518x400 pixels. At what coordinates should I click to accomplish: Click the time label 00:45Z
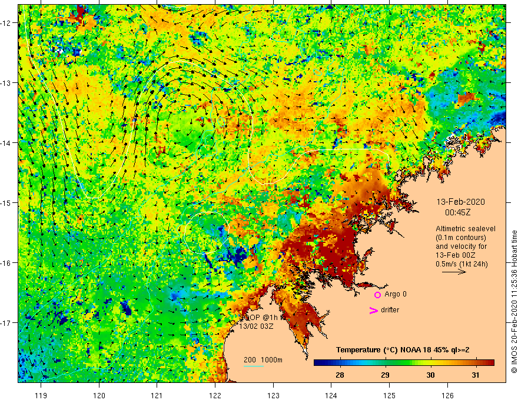457,212
